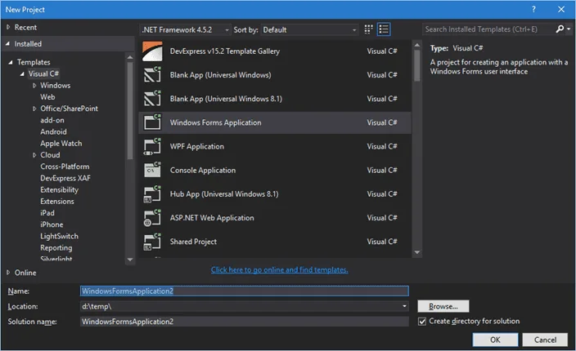Click the Hub App (Universal Windows 8.1) icon
The height and width of the screenshot is (351, 576).
click(152, 193)
